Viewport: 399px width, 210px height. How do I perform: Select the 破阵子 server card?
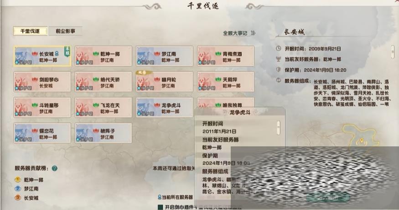(104, 133)
